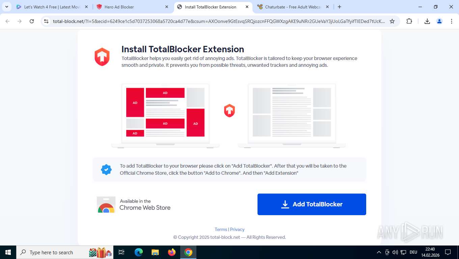Viewport: 459px width, 259px height.
Task: Open a new browser tab
Action: [x=340, y=7]
